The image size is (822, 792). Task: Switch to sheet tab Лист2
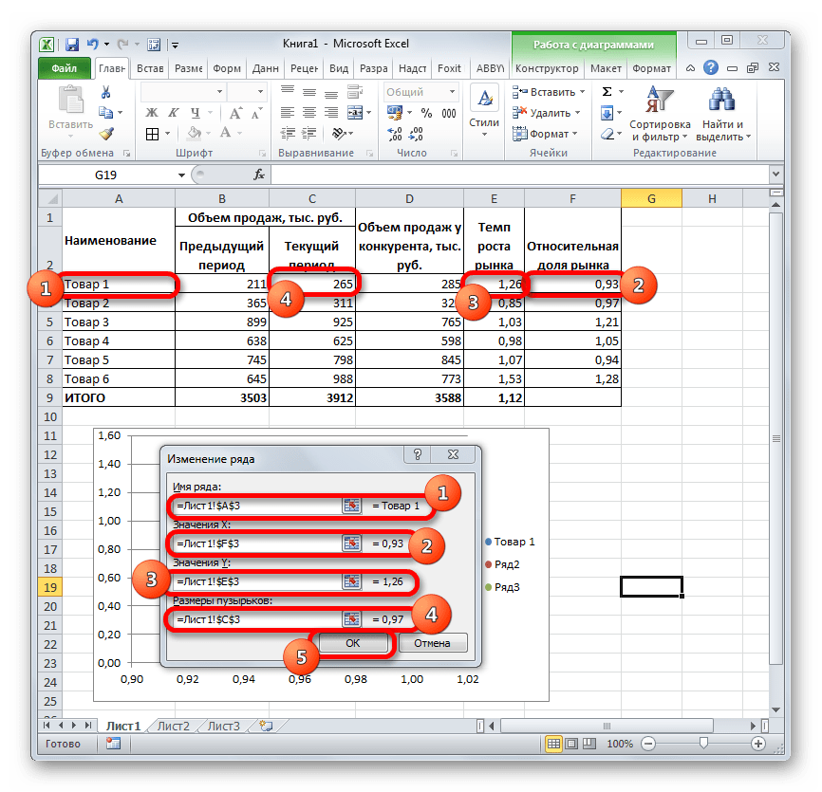(x=173, y=726)
